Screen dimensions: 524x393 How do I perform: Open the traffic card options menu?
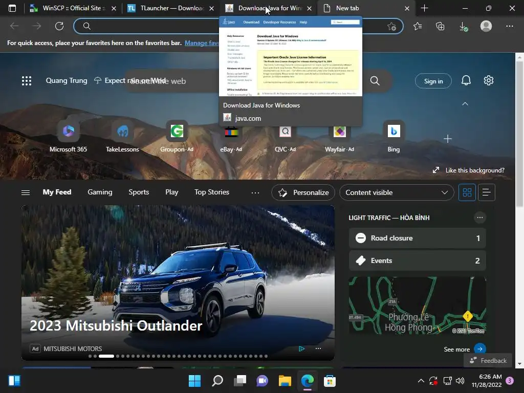click(480, 217)
